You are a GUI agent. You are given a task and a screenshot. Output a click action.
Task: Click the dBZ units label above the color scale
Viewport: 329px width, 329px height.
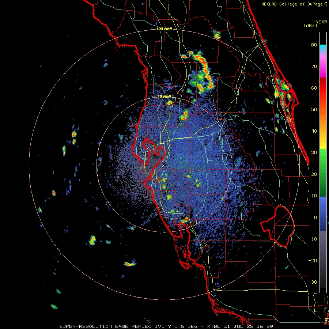[x=310, y=25]
